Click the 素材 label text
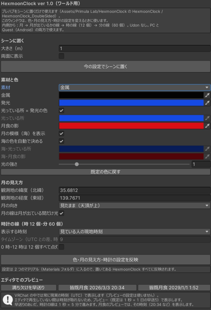This screenshot has height=310, width=211. 5,87
